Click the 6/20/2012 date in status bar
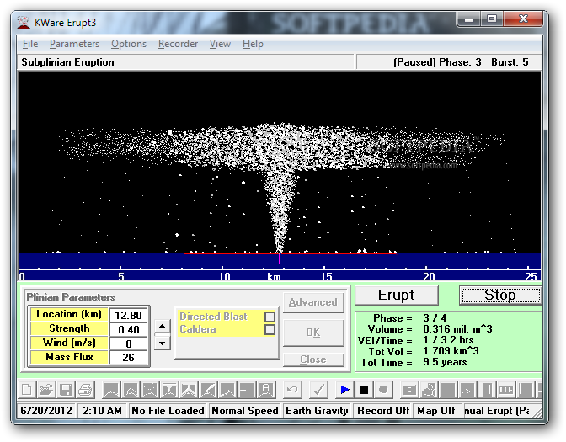The height and width of the screenshot is (442, 566). [x=46, y=411]
